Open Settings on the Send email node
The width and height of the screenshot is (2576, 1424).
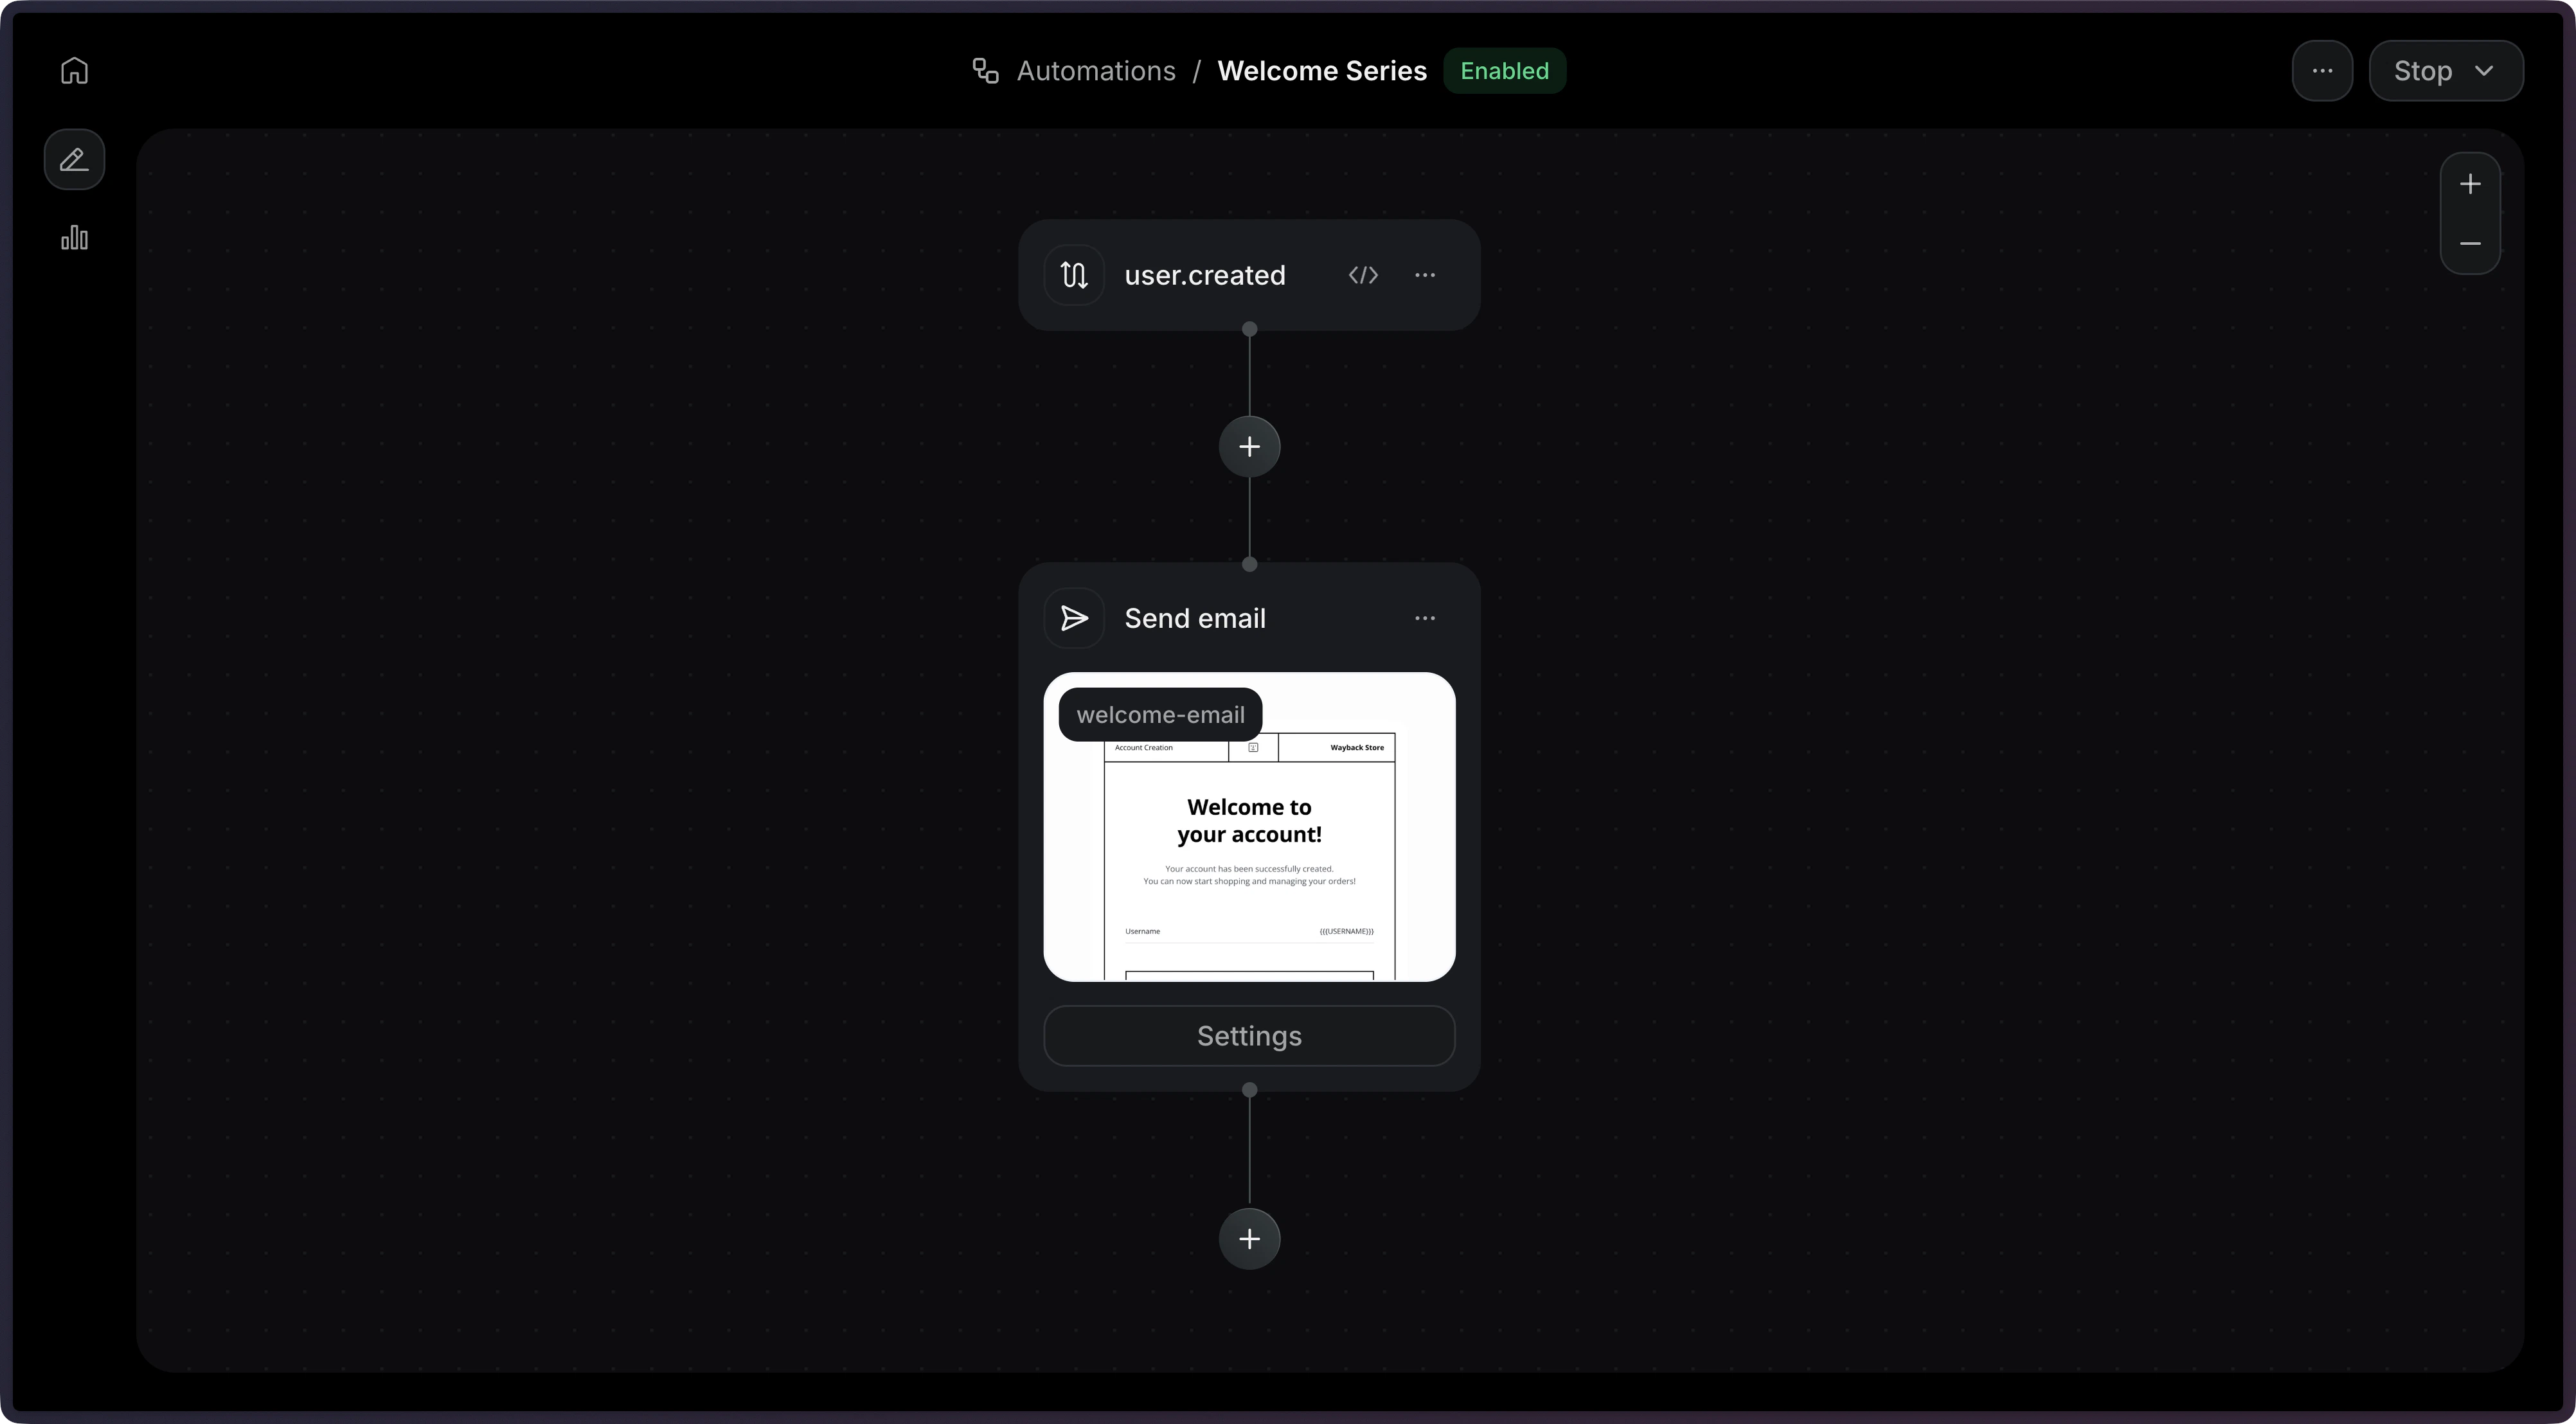click(1249, 1035)
